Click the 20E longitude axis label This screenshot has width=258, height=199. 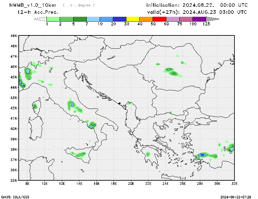click(x=131, y=184)
